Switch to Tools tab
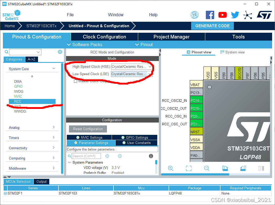This screenshot has height=205, width=275. (239, 37)
